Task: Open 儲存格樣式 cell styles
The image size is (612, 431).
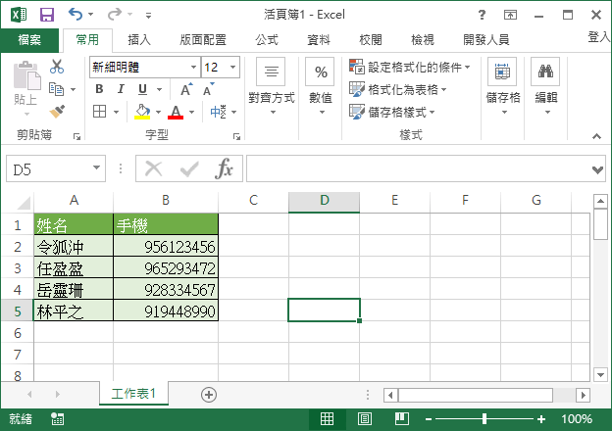Action: [x=391, y=113]
